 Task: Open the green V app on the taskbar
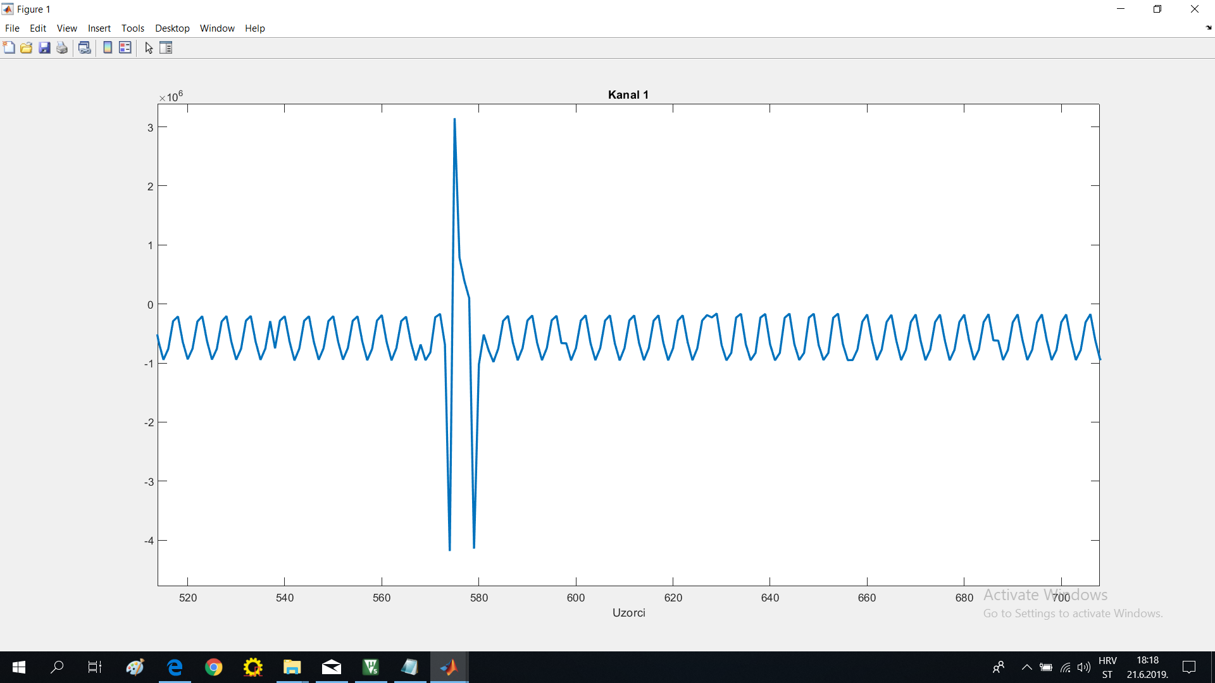370,667
